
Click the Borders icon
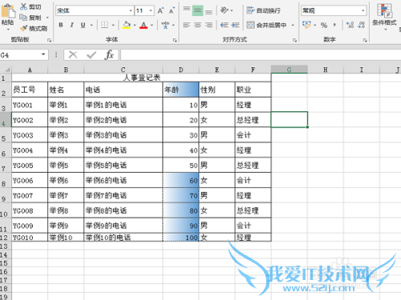click(104, 25)
